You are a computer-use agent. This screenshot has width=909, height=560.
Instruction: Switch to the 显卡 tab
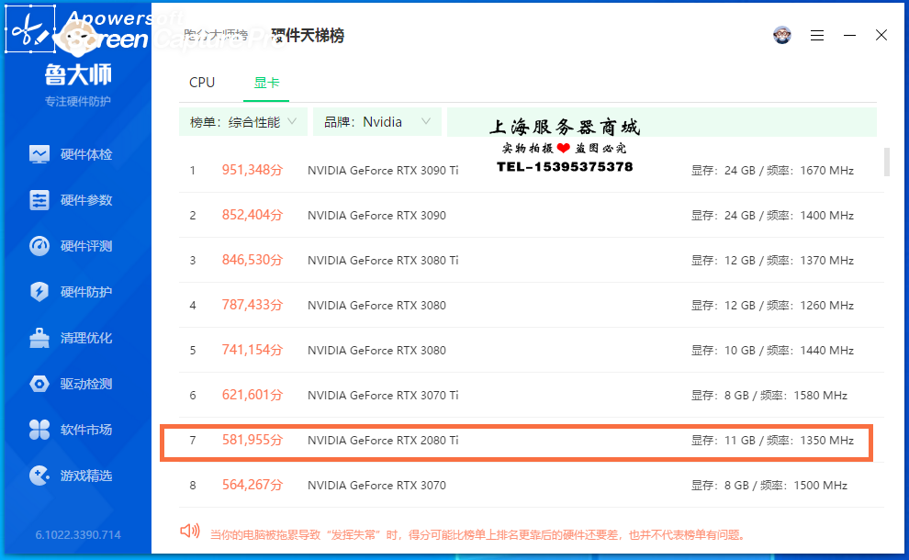[x=266, y=83]
